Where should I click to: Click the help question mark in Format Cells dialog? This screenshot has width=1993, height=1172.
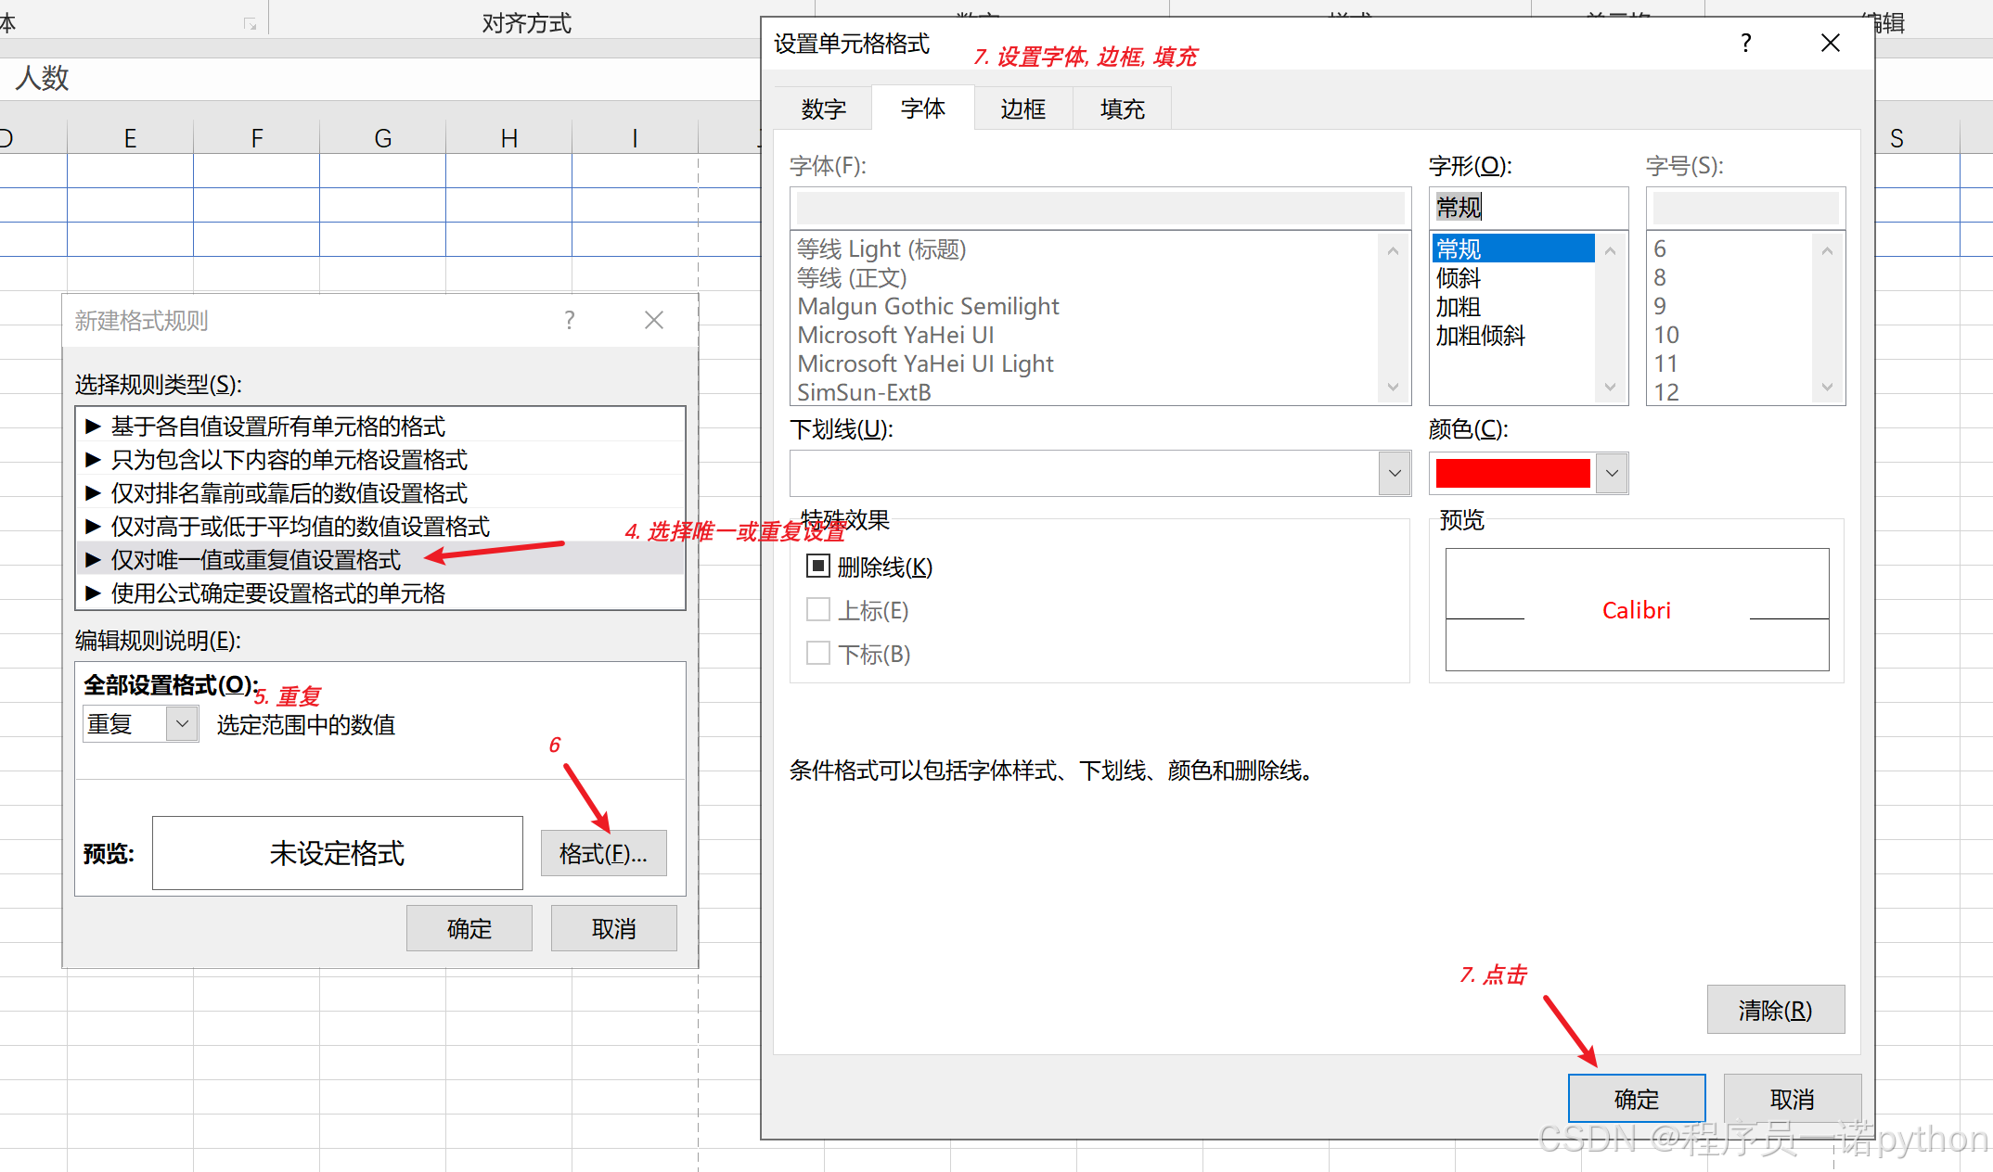pos(1746,44)
